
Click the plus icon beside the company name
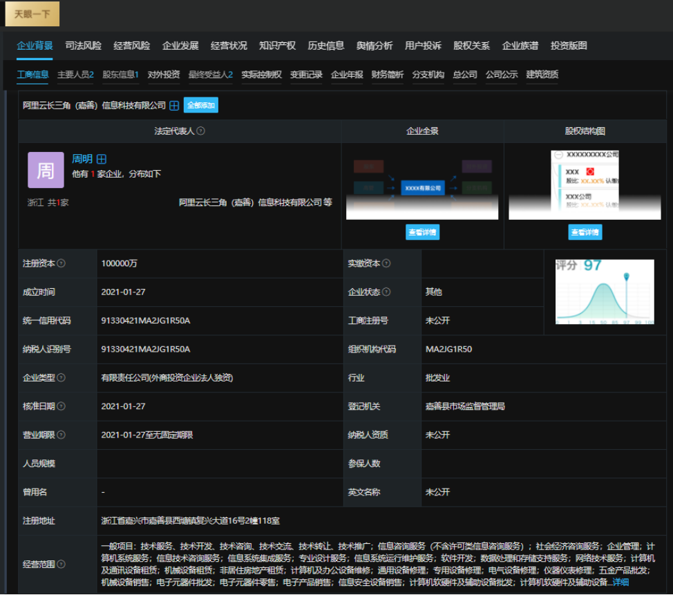(174, 106)
